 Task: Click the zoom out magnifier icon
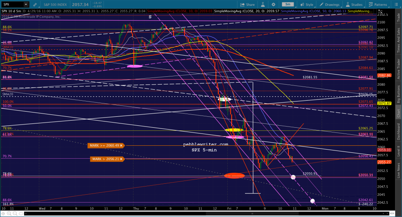[15, 213]
